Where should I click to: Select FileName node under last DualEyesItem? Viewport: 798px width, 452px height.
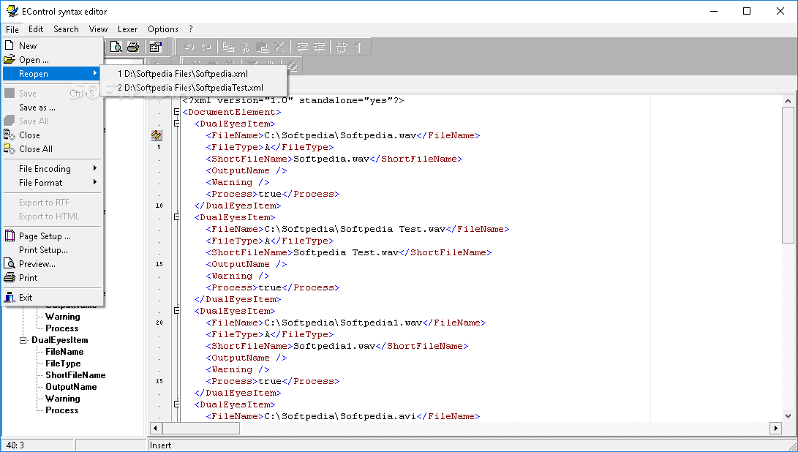click(64, 352)
